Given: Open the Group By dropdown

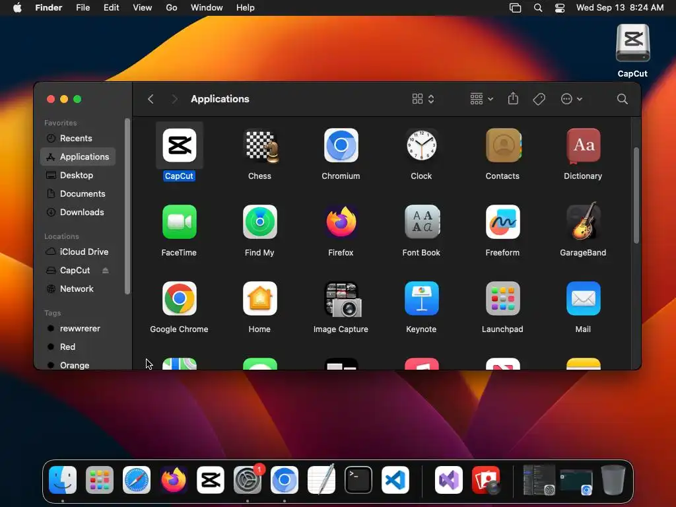Looking at the screenshot, I should (x=481, y=99).
